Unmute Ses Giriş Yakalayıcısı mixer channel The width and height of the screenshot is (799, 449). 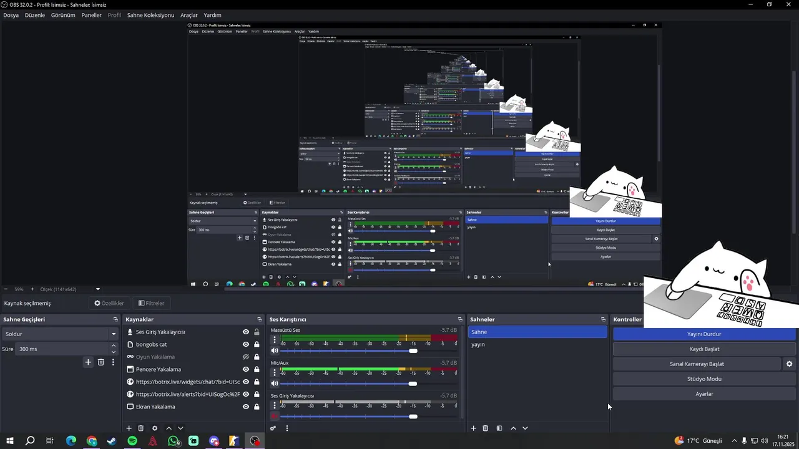[274, 416]
